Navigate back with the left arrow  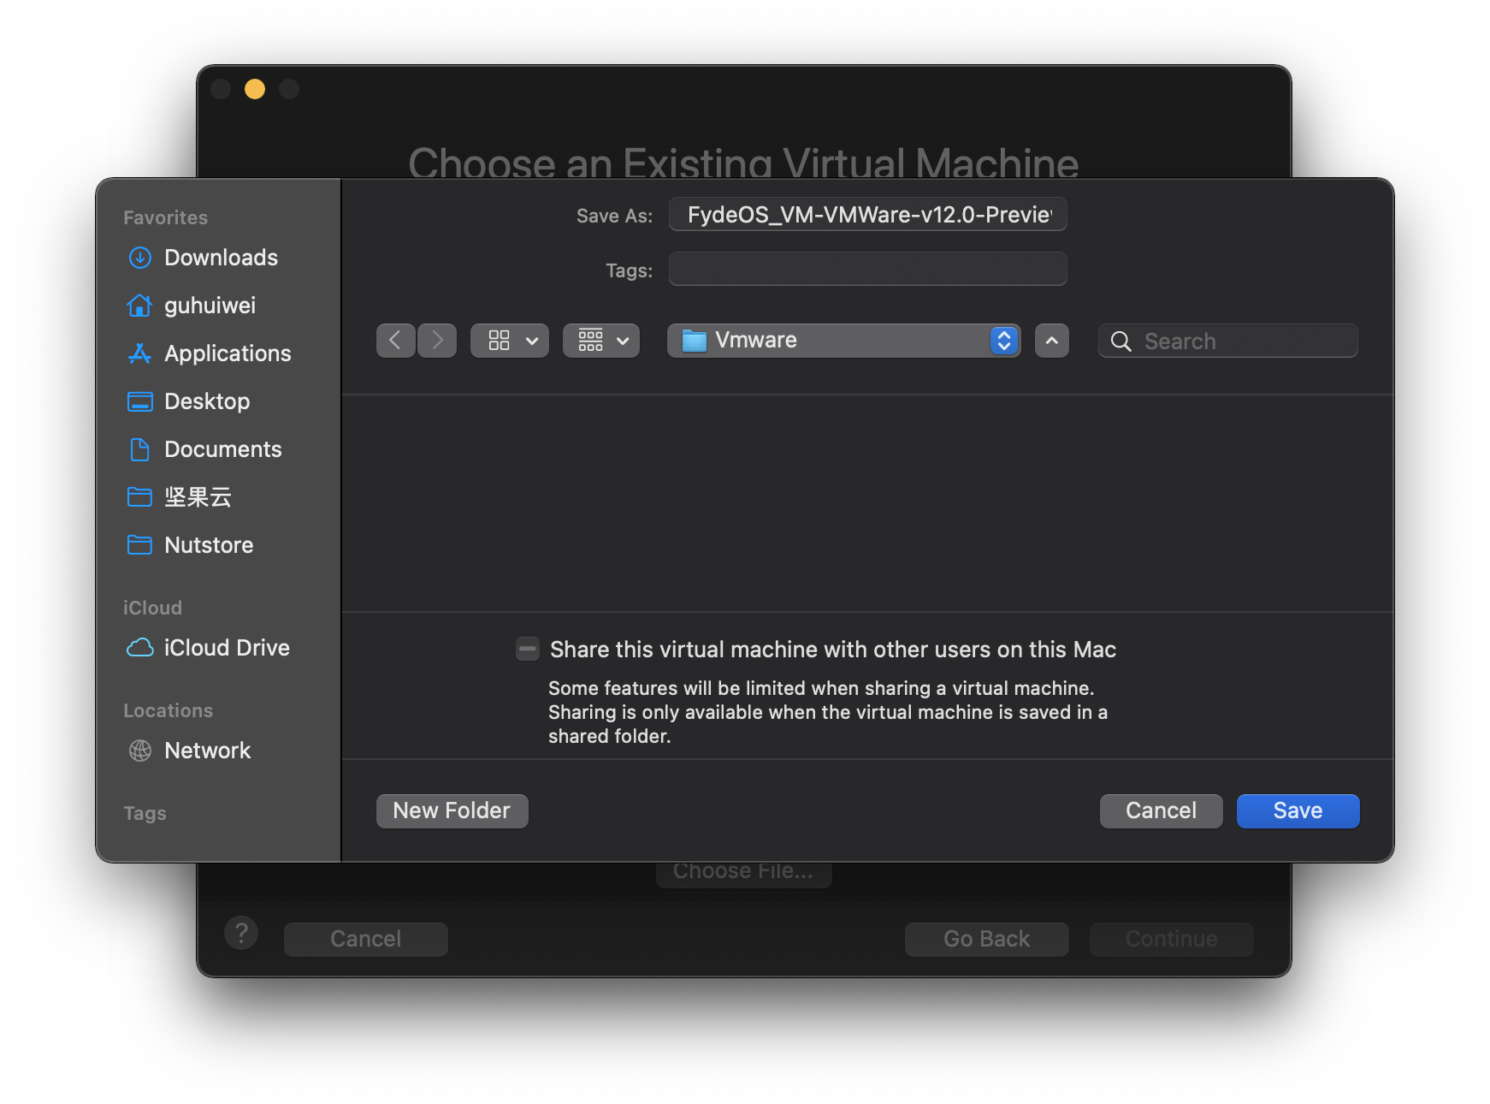click(x=395, y=341)
